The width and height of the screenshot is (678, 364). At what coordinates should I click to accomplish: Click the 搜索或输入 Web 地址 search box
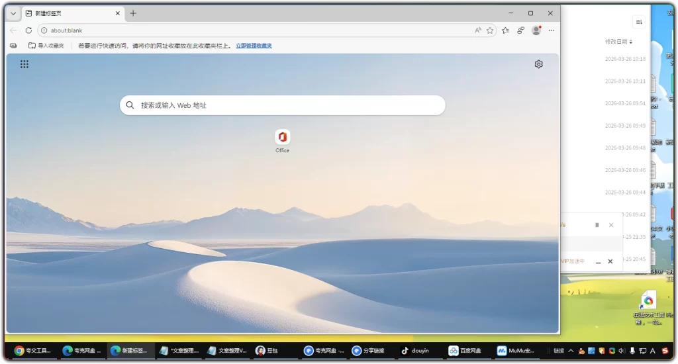tap(282, 105)
